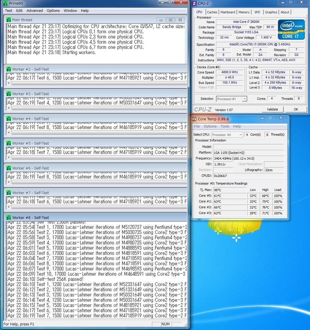The height and width of the screenshot is (330, 310).
Task: Click the Specification text in CPU-Z
Action: [x=260, y=44]
